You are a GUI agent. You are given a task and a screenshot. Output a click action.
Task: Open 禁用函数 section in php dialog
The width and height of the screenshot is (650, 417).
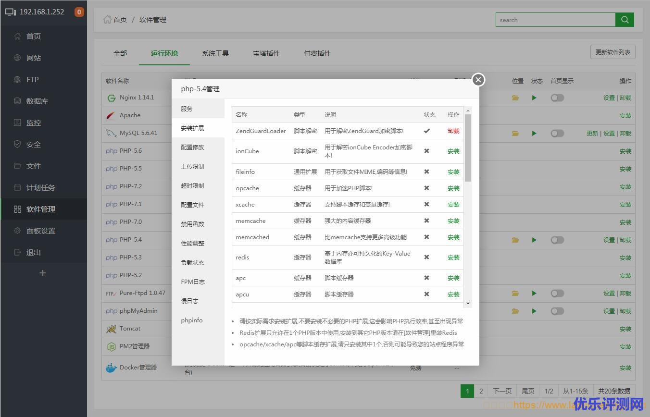(x=198, y=224)
